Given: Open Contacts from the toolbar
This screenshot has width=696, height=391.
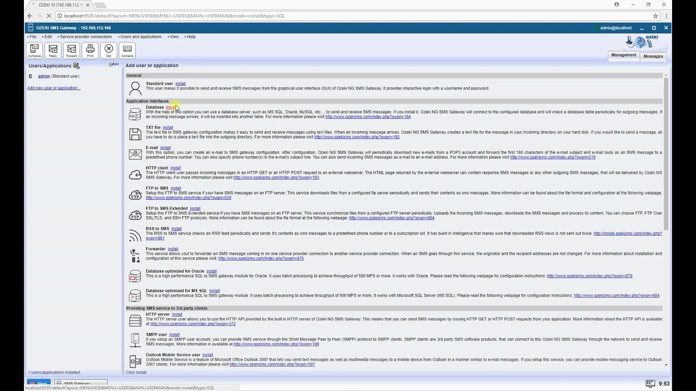Looking at the screenshot, I should coord(127,51).
